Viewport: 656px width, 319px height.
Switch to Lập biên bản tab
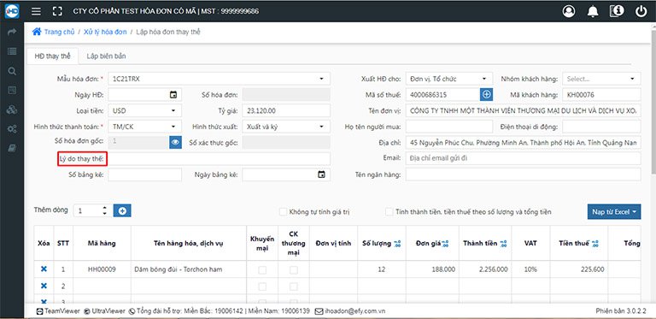tap(106, 56)
